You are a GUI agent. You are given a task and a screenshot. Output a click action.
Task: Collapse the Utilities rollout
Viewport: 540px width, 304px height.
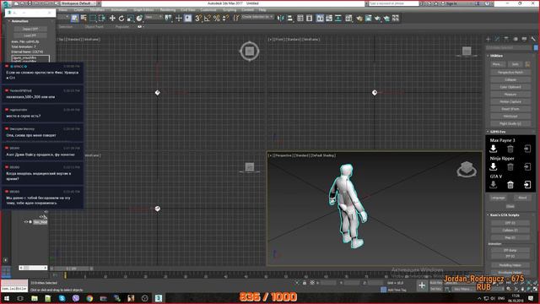[x=496, y=56]
